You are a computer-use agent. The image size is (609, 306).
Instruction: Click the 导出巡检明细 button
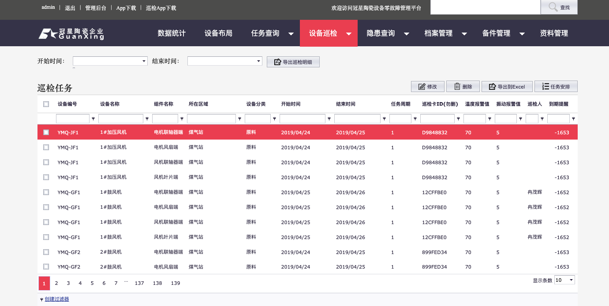293,62
